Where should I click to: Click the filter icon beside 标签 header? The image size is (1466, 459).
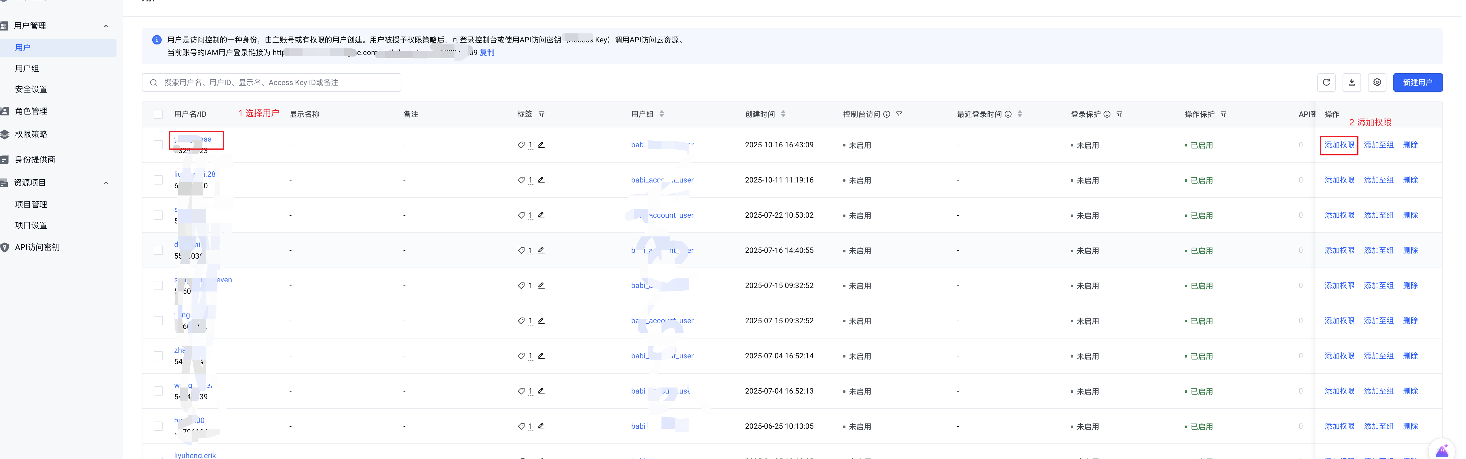tap(541, 114)
